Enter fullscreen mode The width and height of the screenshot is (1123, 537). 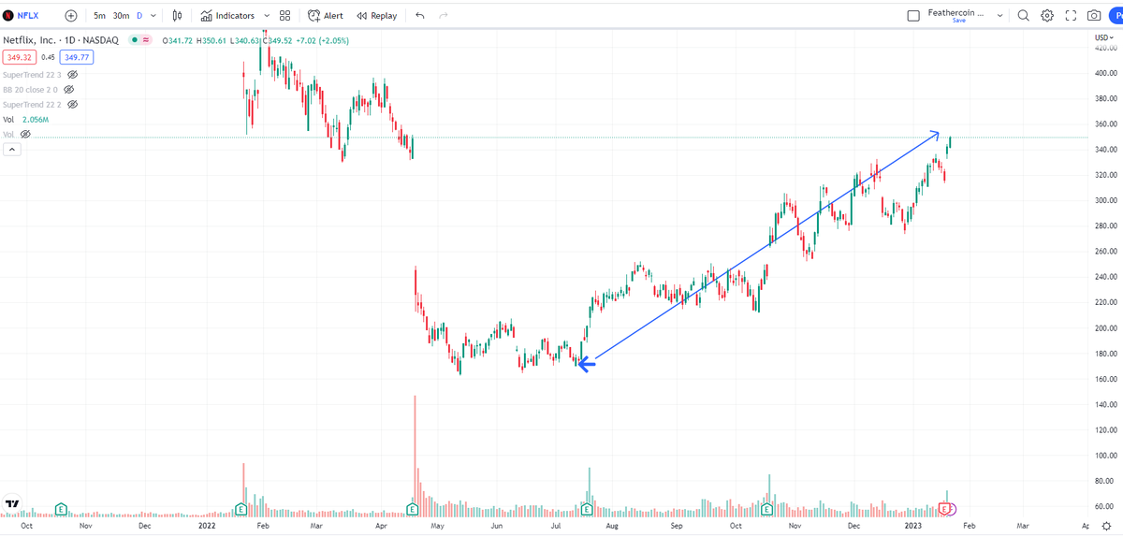pyautogui.click(x=1072, y=15)
